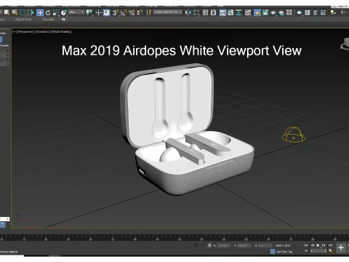Select the Select by Name tool
The width and height of the screenshot is (349, 262).
tap(15, 12)
